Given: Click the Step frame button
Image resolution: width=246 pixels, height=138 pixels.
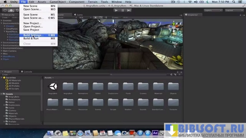Looking at the screenshot, I should pyautogui.click(x=129, y=10).
